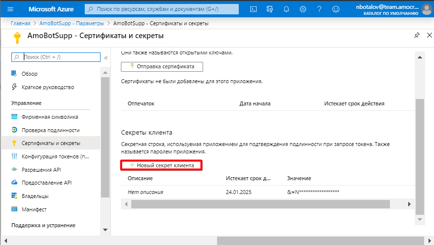The height and width of the screenshot is (245, 434).
Task: Select Сертификаты и секреты in sidebar
Action: (51, 143)
